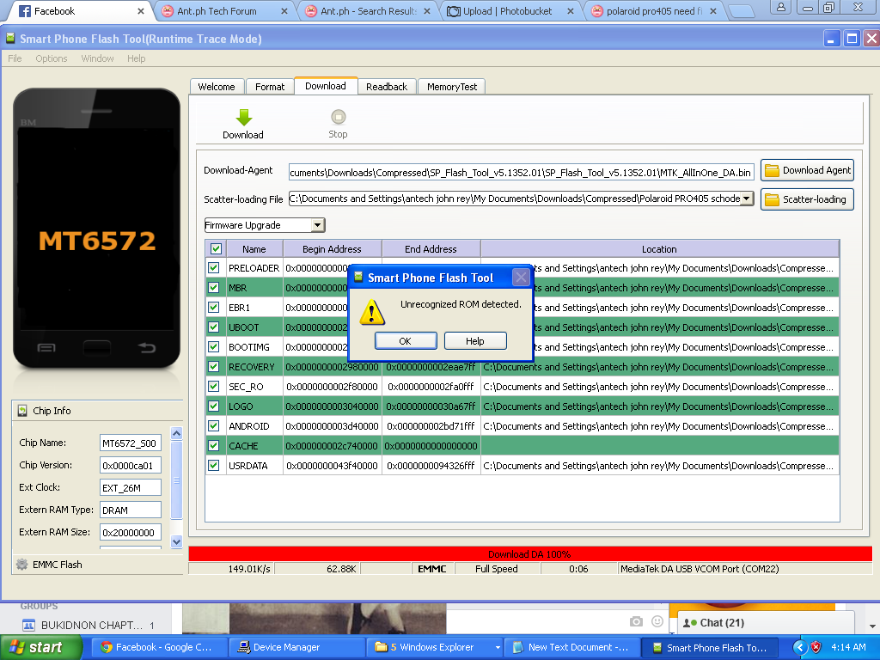880x660 pixels.
Task: Click camera icon in Facebook page
Action: [636, 621]
